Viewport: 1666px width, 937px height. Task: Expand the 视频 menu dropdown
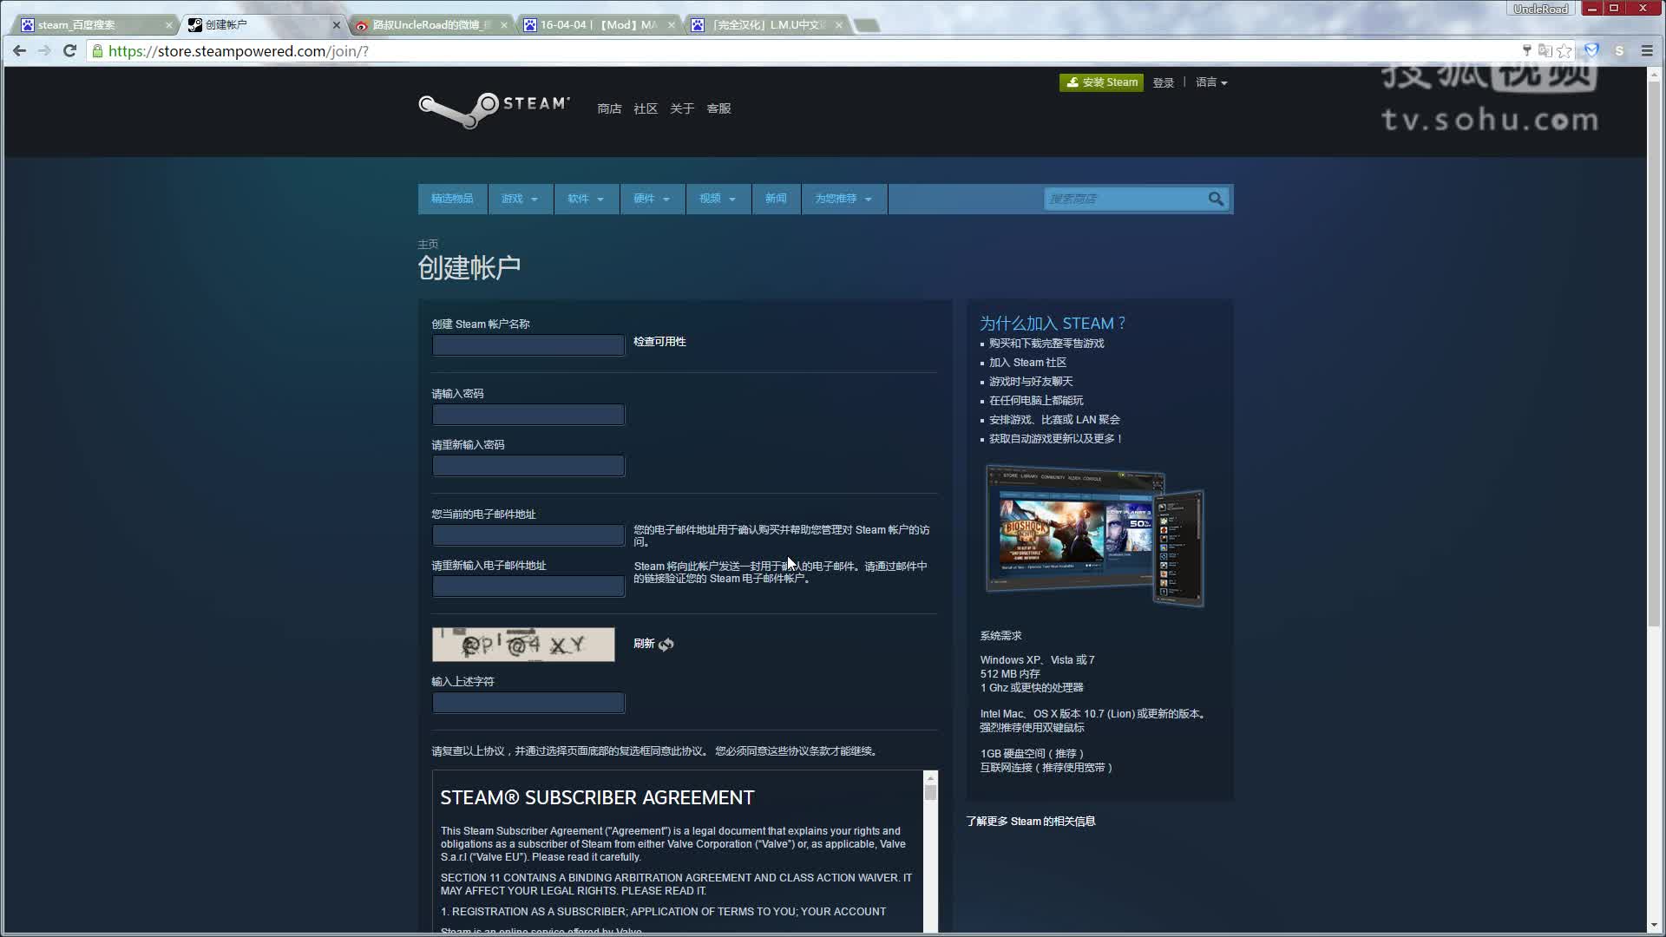(718, 199)
